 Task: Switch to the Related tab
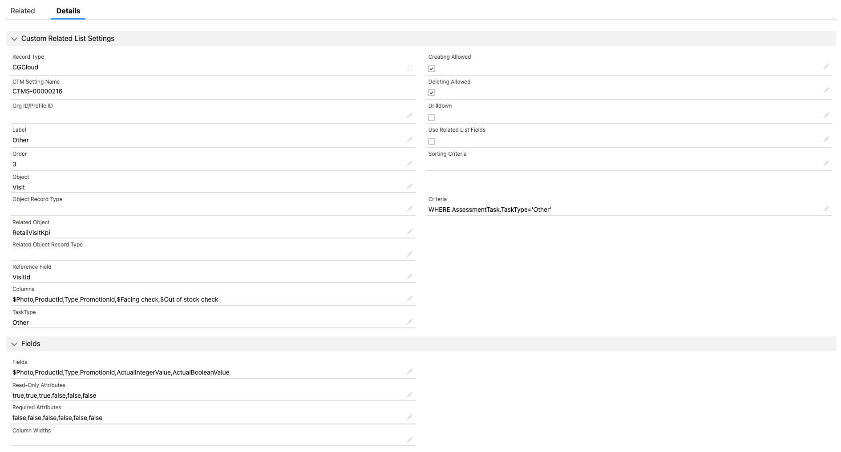pyautogui.click(x=23, y=11)
